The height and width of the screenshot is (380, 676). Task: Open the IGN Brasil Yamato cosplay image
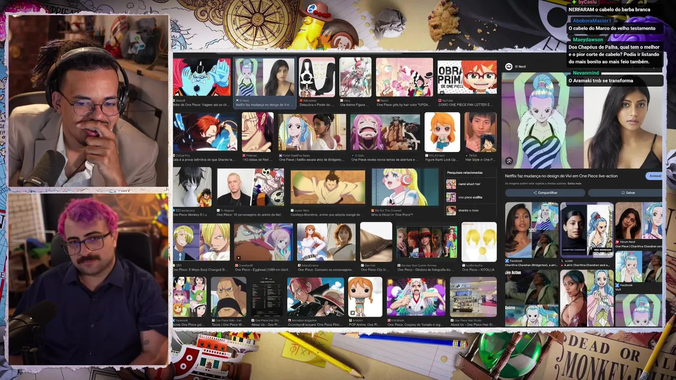[x=416, y=297]
